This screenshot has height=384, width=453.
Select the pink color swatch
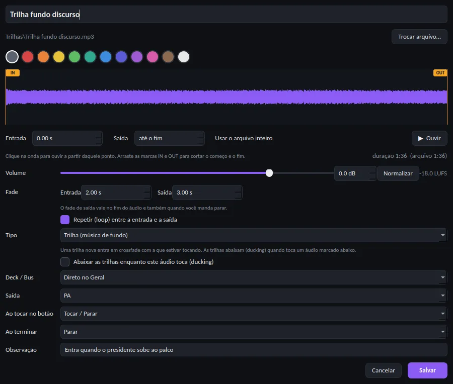(153, 57)
